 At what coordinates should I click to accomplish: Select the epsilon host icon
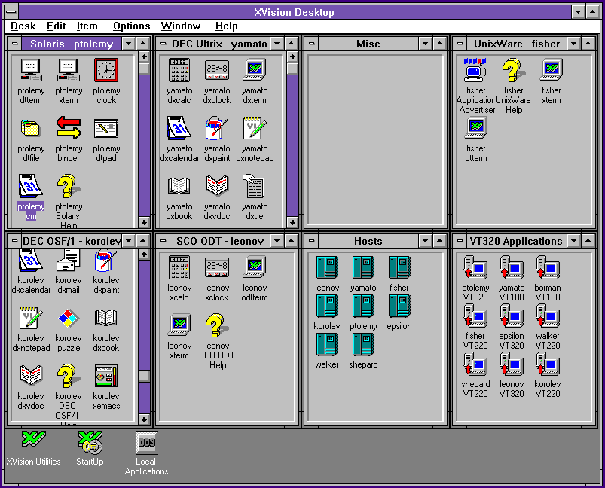pyautogui.click(x=399, y=306)
